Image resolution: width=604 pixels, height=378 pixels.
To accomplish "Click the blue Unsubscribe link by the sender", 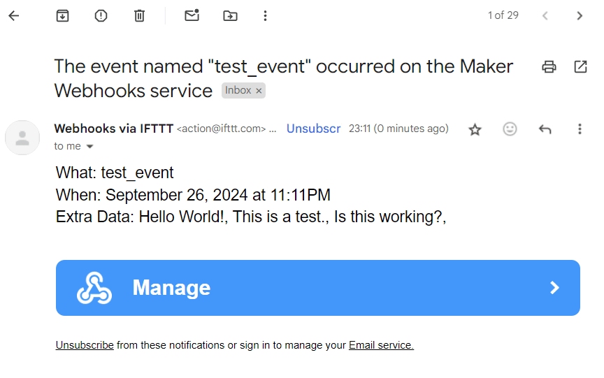I will 313,129.
